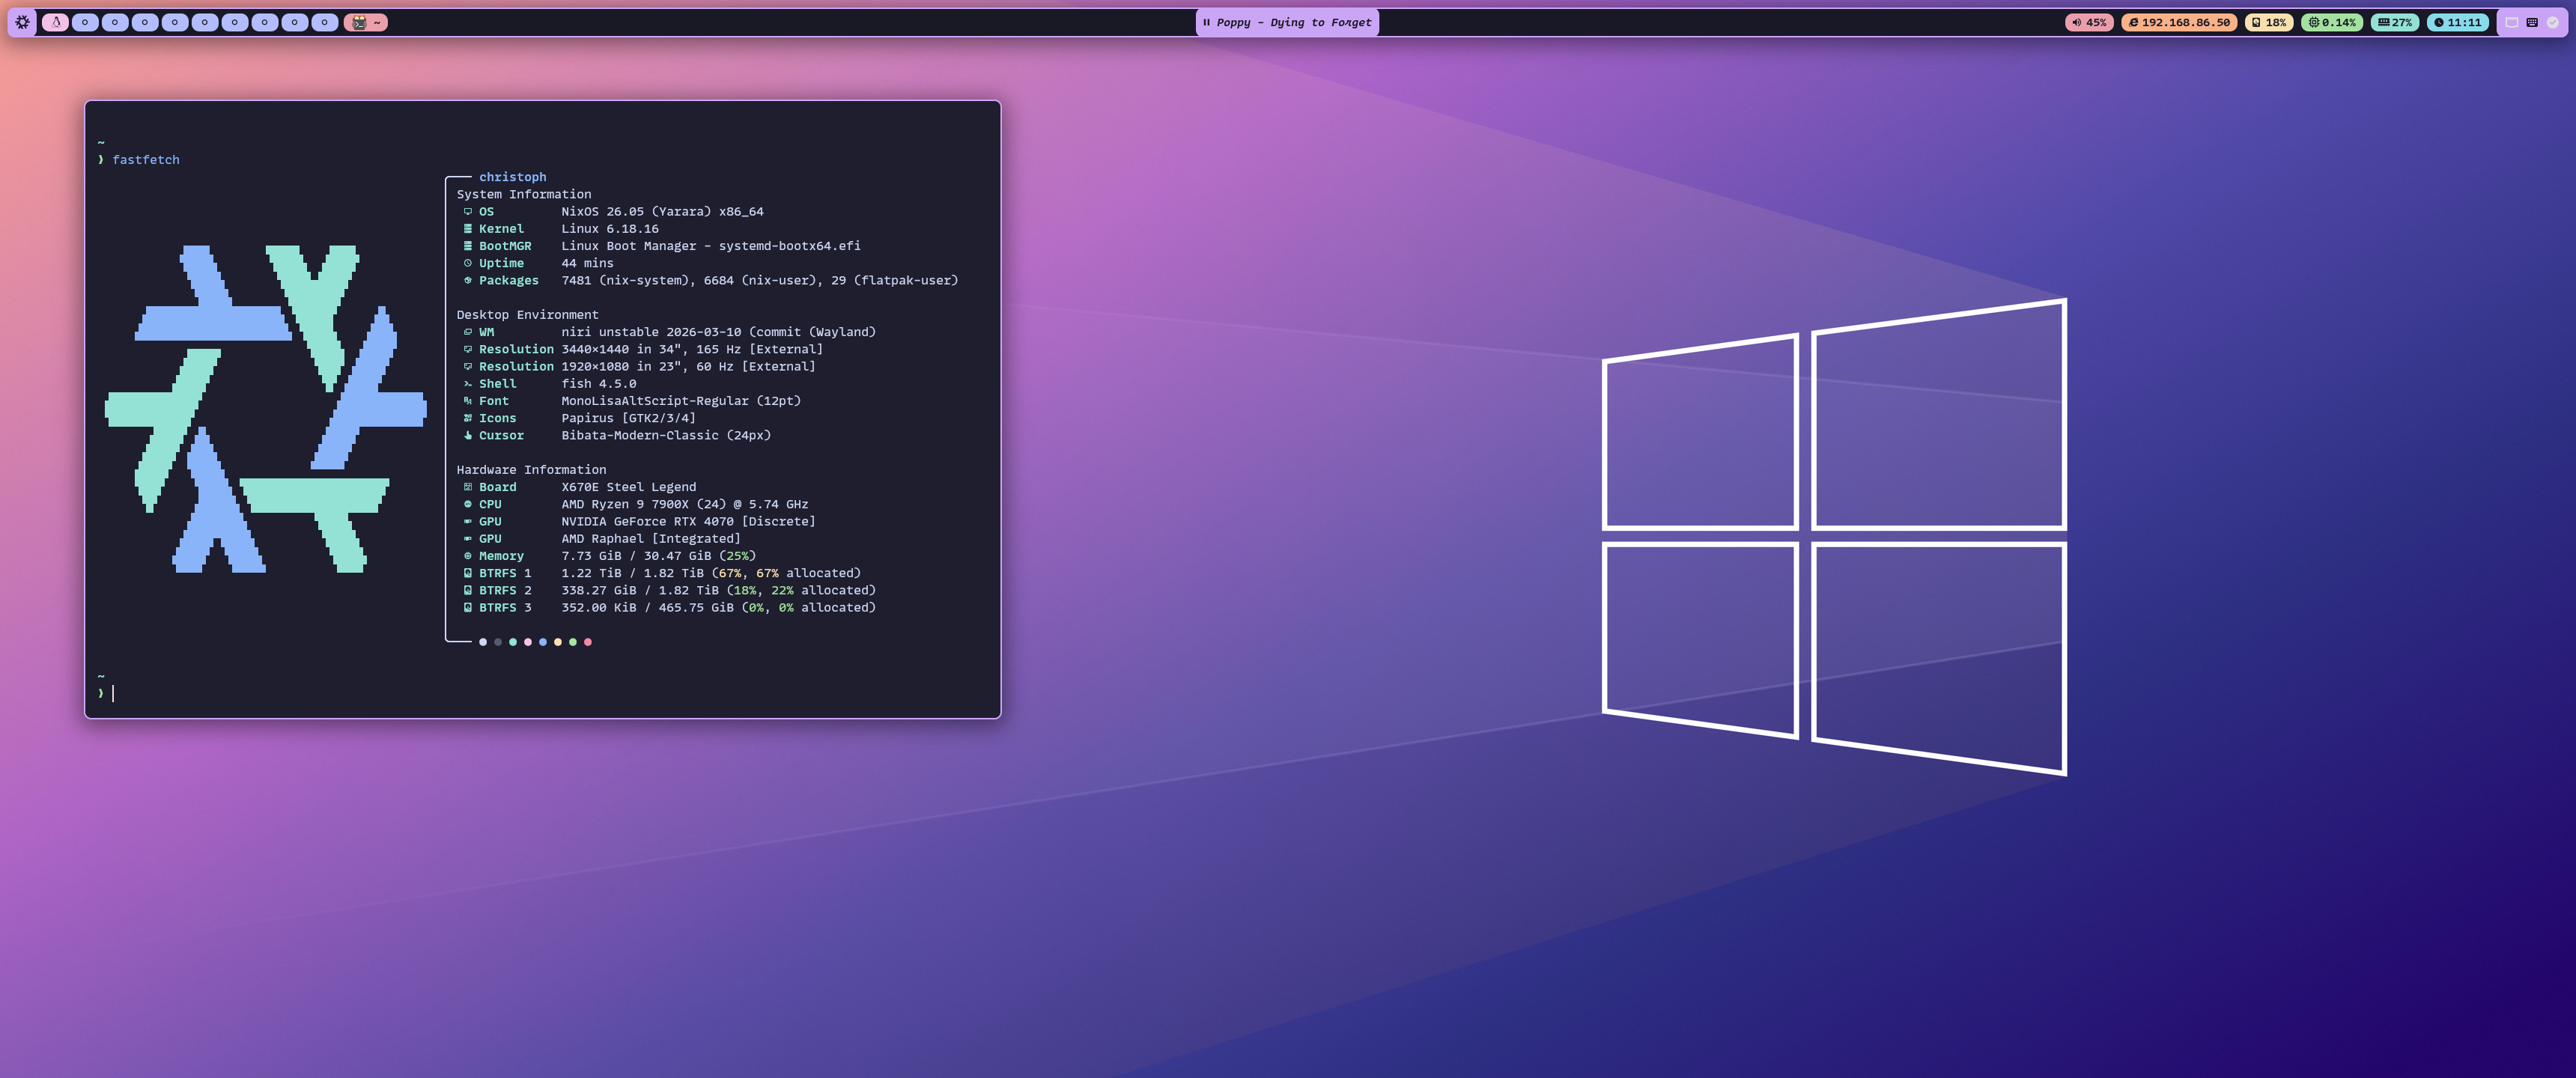Click the disk usage 18% module
The width and height of the screenshot is (2576, 1078).
point(2268,22)
